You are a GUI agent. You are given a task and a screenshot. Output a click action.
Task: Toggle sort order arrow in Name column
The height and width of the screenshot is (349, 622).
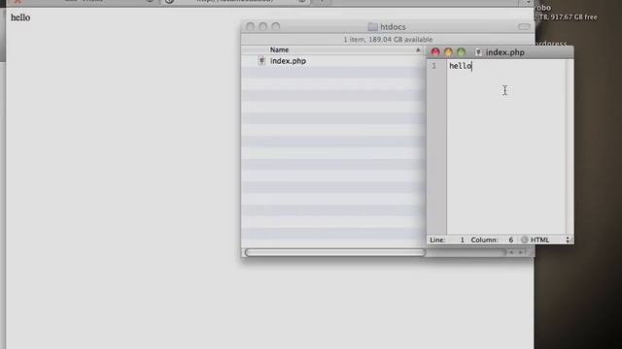point(418,49)
